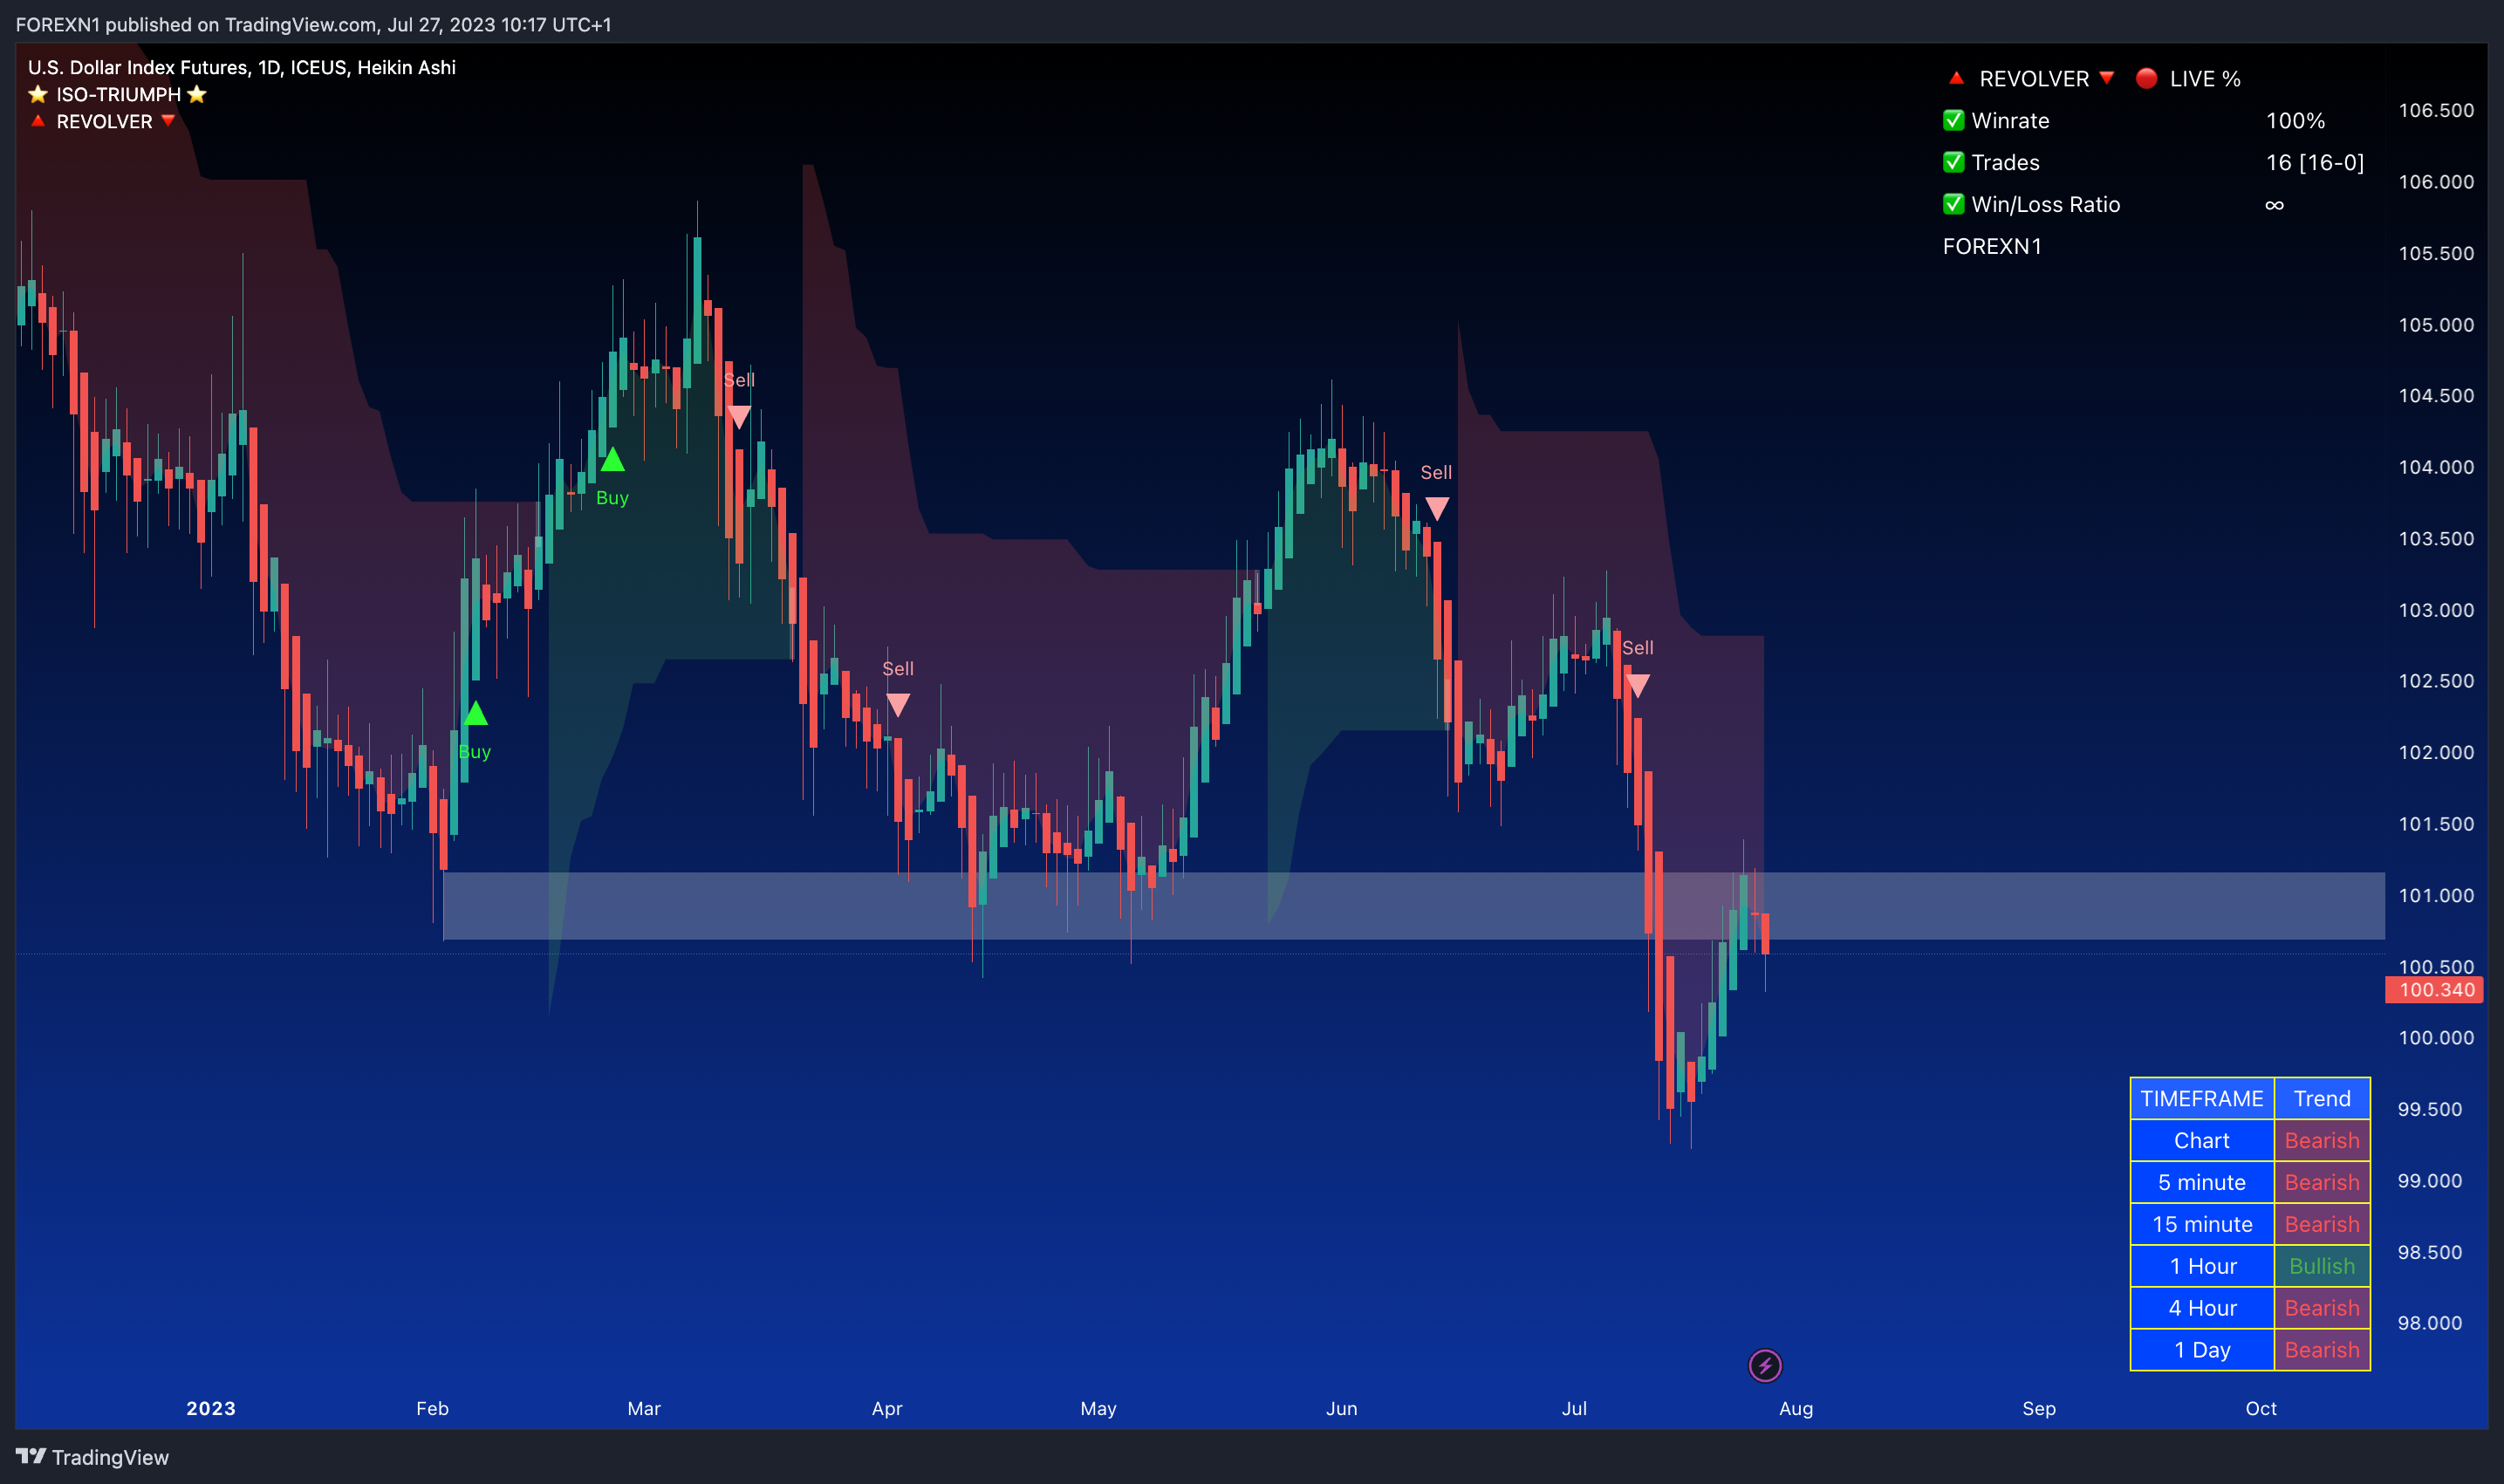Click the Feb label on the time axis
The width and height of the screenshot is (2504, 1484).
pyautogui.click(x=432, y=1408)
